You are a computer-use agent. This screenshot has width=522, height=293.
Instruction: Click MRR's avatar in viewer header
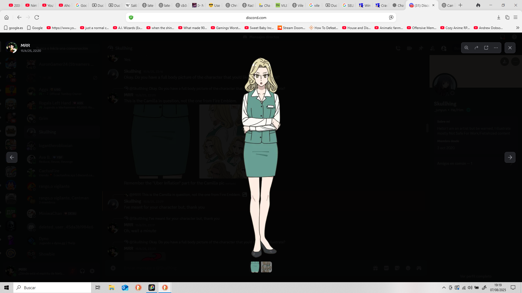pos(12,48)
